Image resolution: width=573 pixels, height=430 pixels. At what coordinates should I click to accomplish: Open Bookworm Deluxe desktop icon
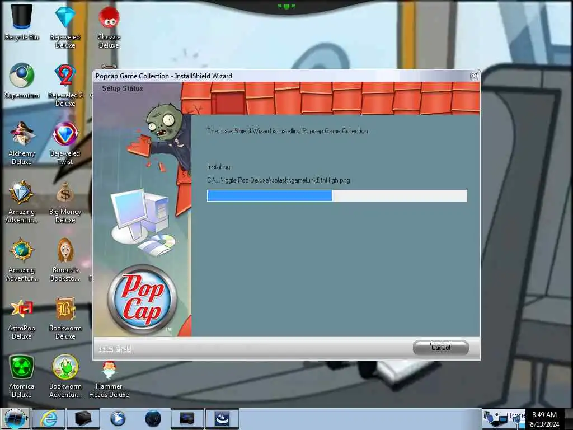(x=65, y=318)
